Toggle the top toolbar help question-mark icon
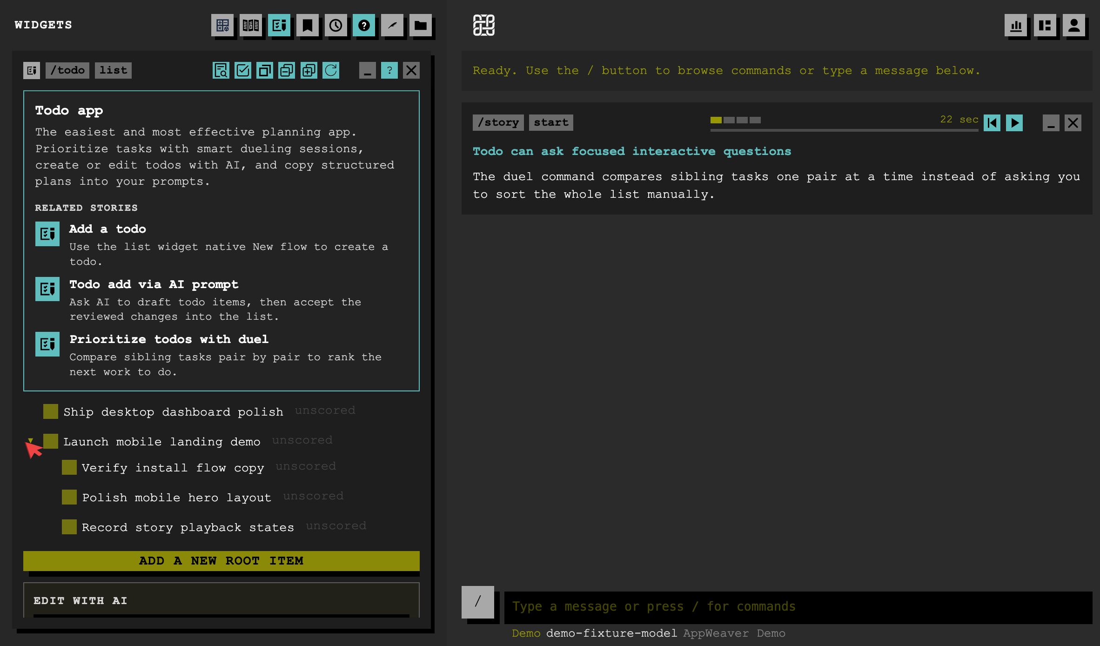1100x646 pixels. 364,25
